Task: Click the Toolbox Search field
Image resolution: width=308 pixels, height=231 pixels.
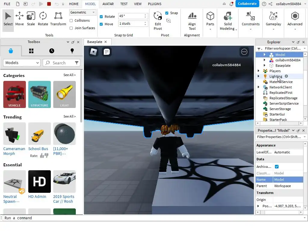Action: tap(61, 63)
